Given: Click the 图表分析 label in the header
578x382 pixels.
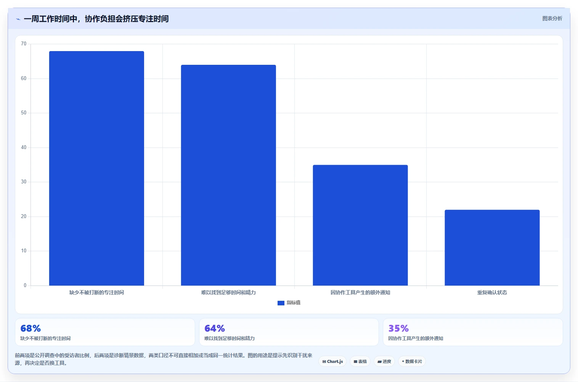Looking at the screenshot, I should [x=552, y=18].
